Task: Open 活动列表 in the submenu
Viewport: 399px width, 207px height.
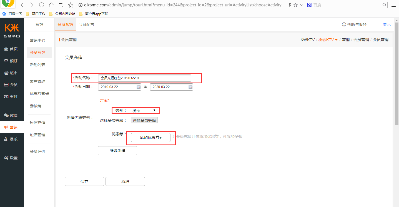Action: pos(37,65)
